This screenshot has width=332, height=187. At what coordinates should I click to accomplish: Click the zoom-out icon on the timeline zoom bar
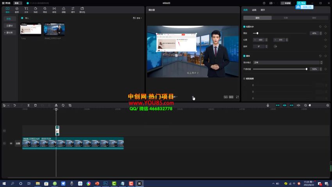coord(305,105)
